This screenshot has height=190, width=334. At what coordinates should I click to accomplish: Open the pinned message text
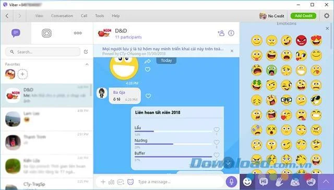(163, 49)
